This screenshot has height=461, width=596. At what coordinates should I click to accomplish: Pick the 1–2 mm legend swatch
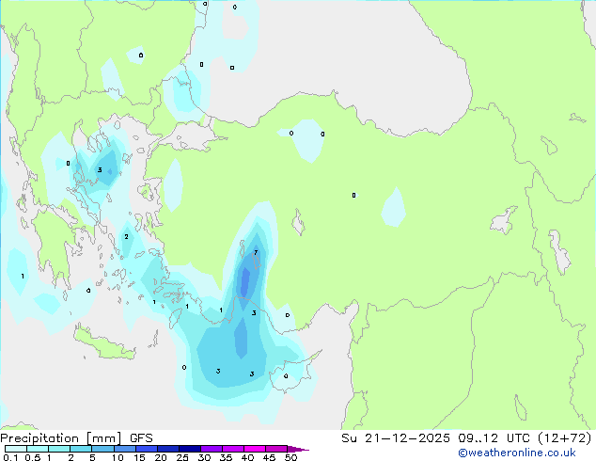coord(59,449)
